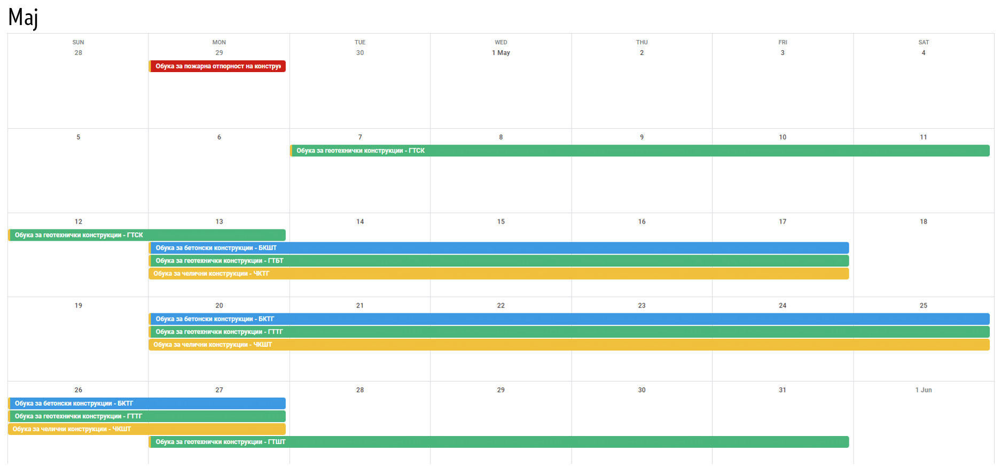Viewport: 1001px width, 467px height.
Task: Click date number 31
Action: click(x=782, y=390)
